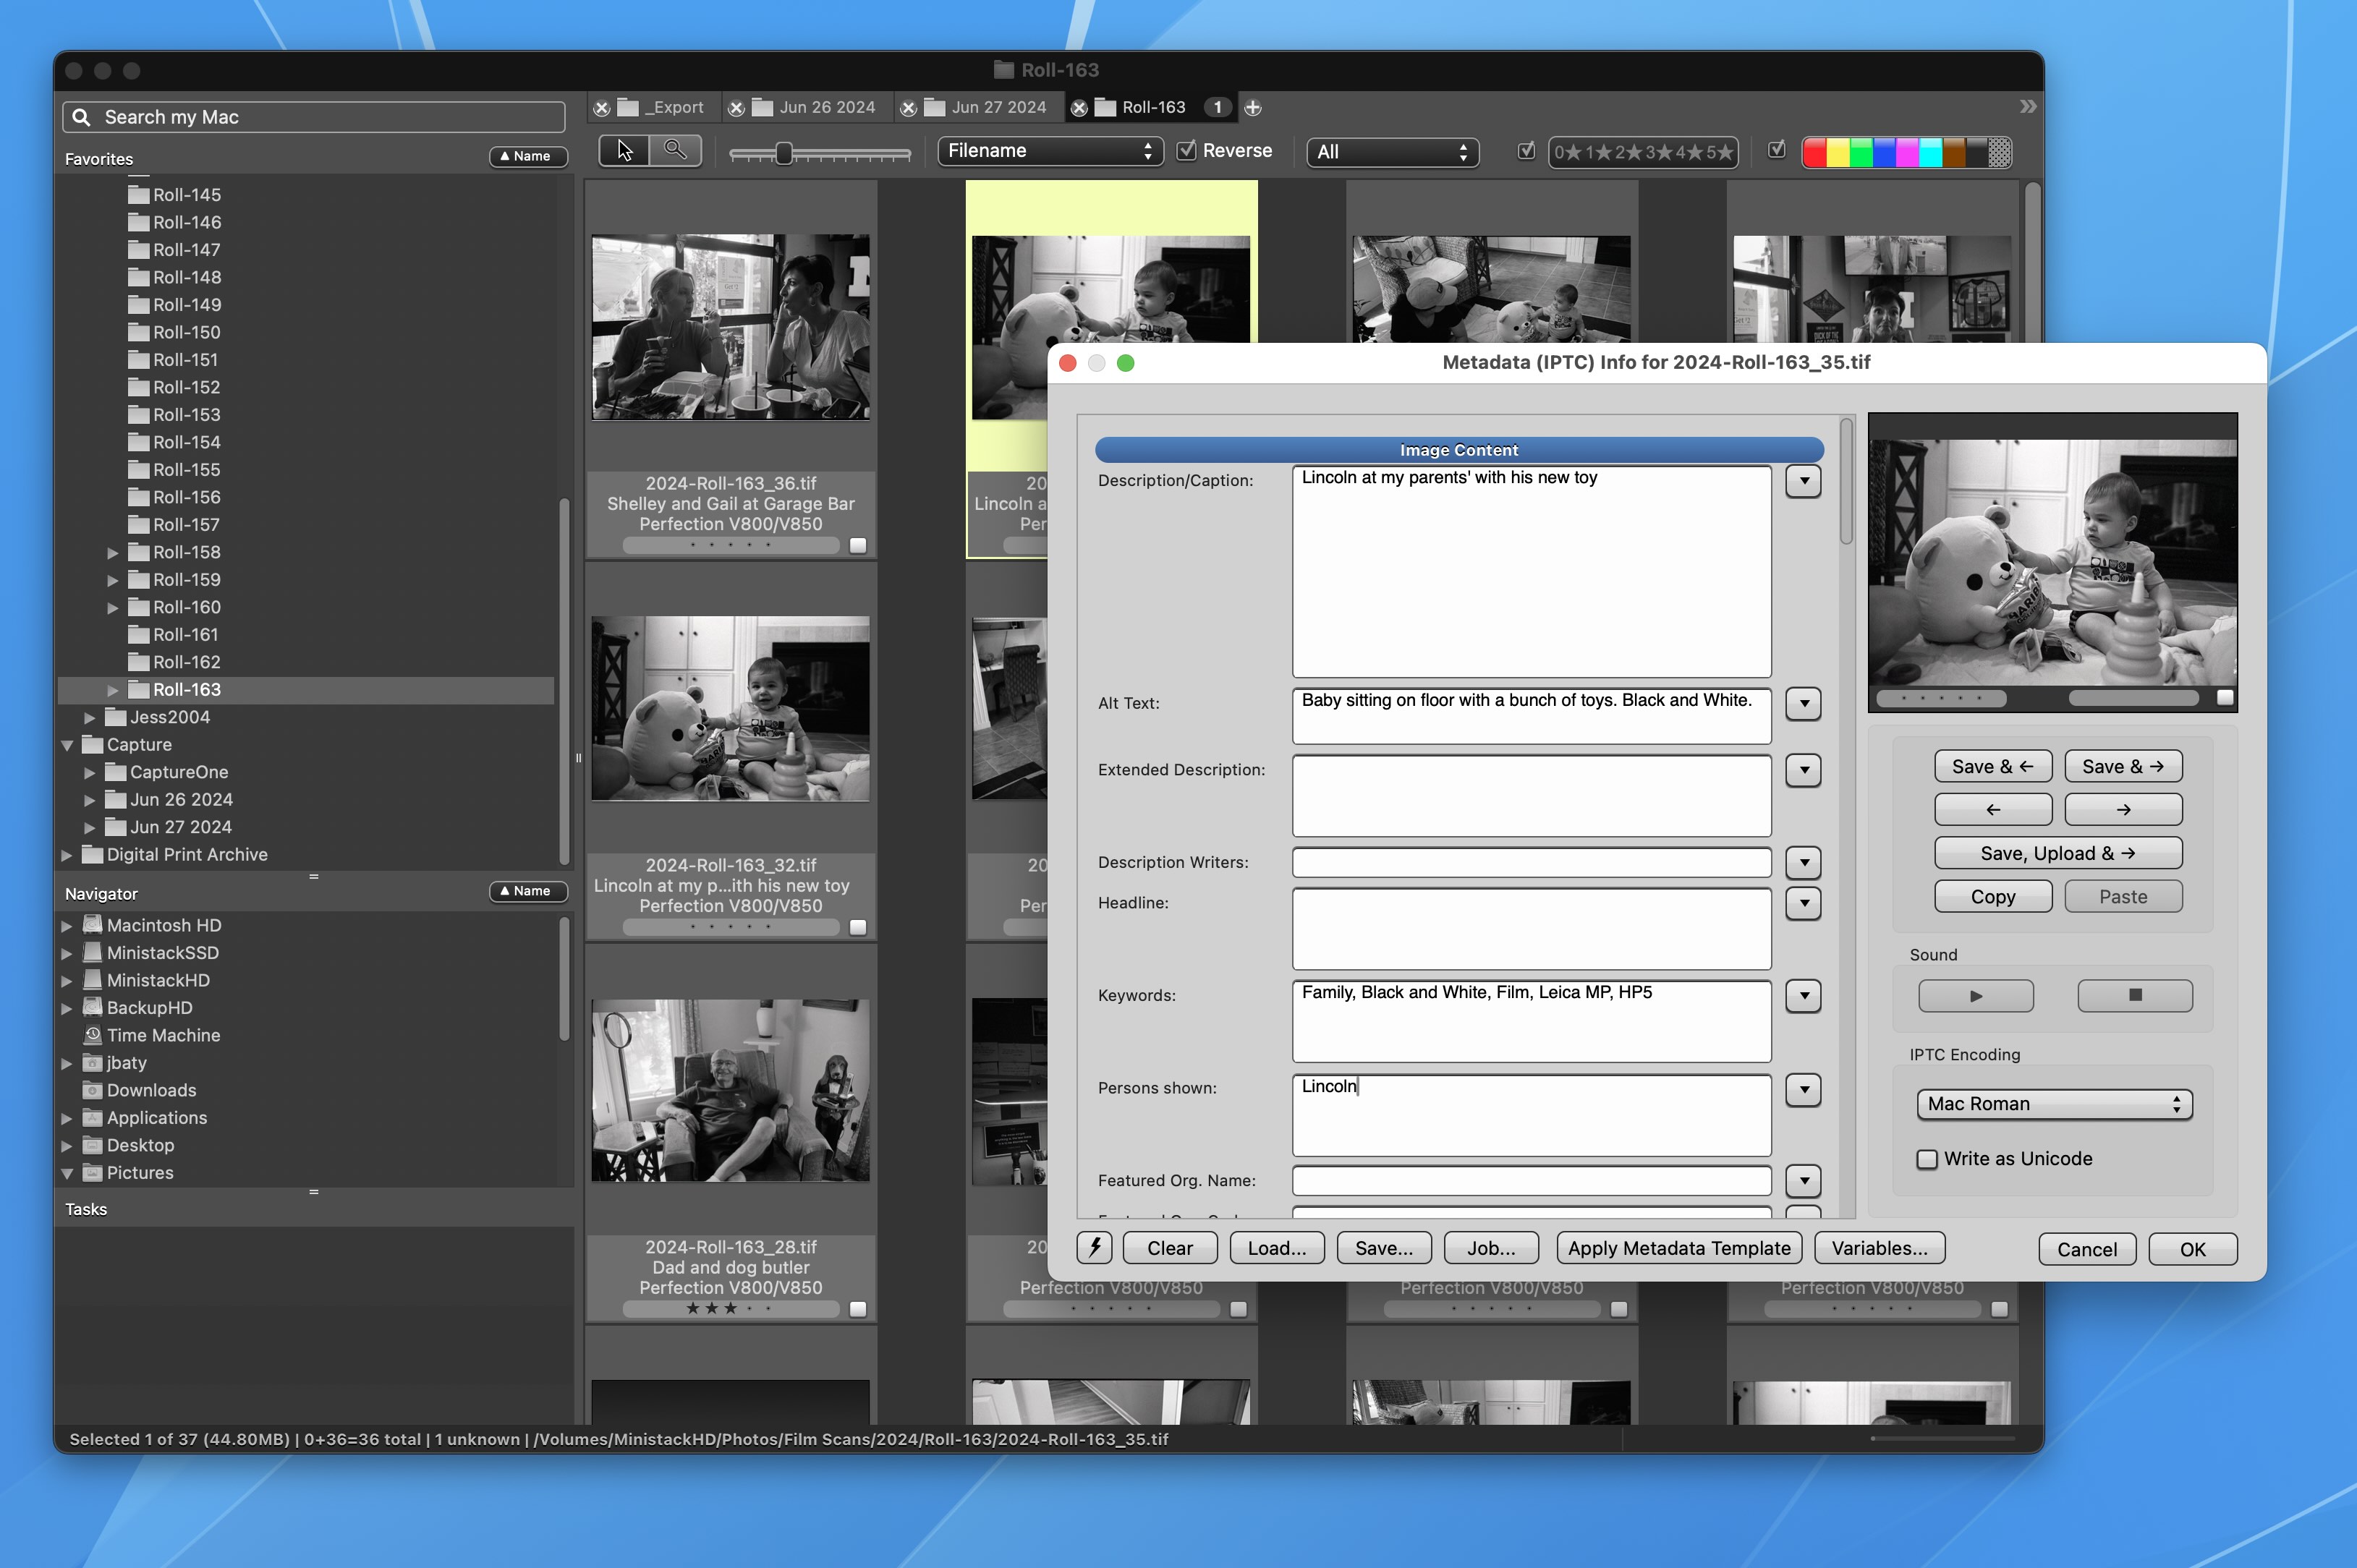
Task: Open the Mac Roman encoding dropdown
Action: click(2053, 1104)
